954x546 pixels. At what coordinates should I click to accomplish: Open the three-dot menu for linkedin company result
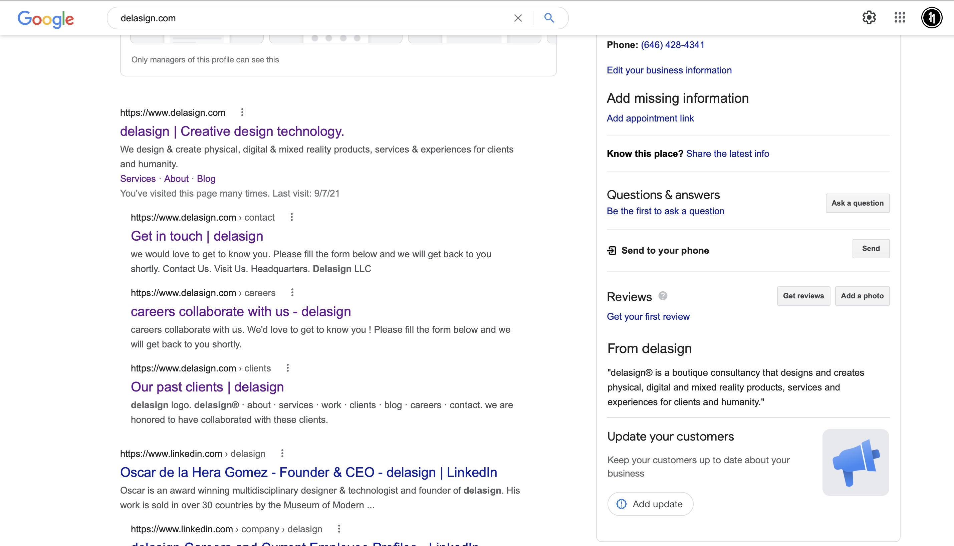point(339,529)
